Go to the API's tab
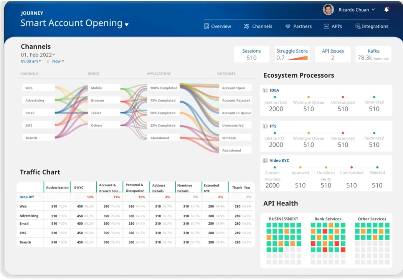403x280 pixels. (333, 26)
